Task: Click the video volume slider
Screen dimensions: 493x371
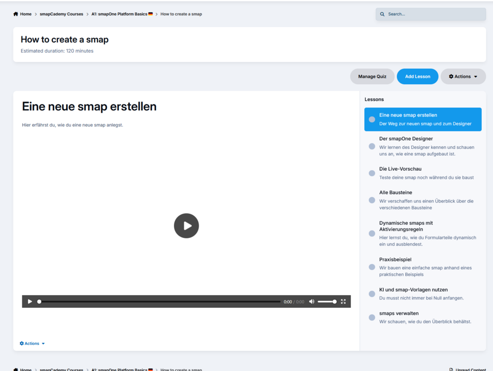Action: (327, 302)
